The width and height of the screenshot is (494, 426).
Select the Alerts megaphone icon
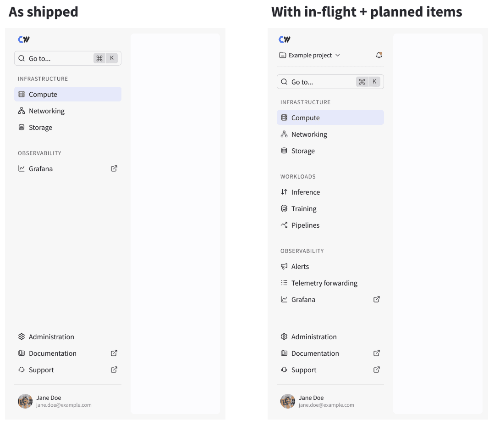click(x=284, y=266)
